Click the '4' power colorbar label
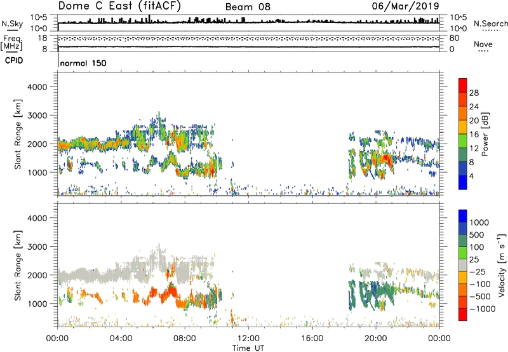508x352 pixels. coord(471,176)
